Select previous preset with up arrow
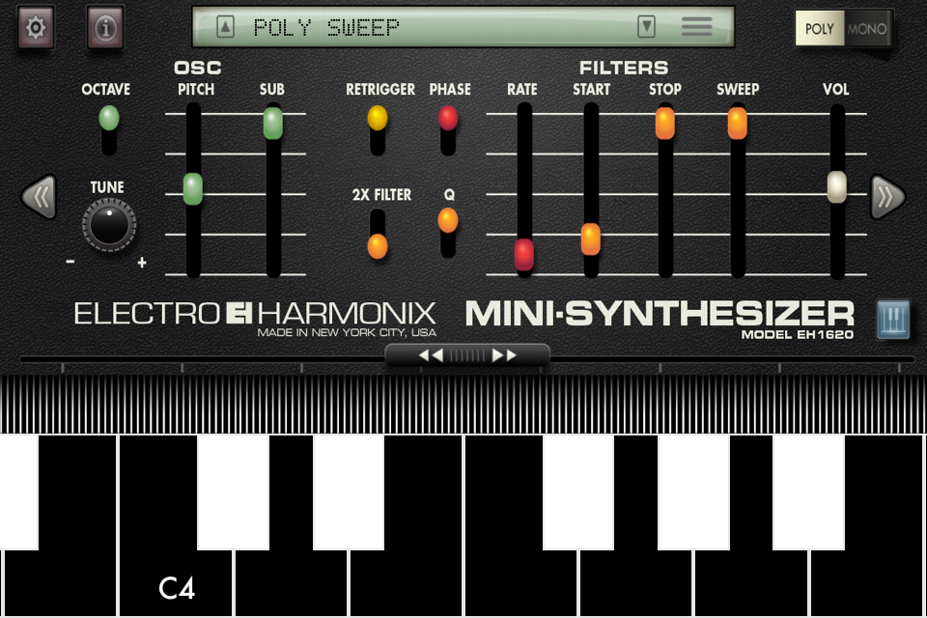The width and height of the screenshot is (927, 618). point(225,27)
